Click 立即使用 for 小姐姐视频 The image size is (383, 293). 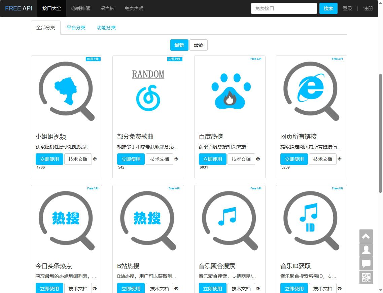click(x=49, y=159)
